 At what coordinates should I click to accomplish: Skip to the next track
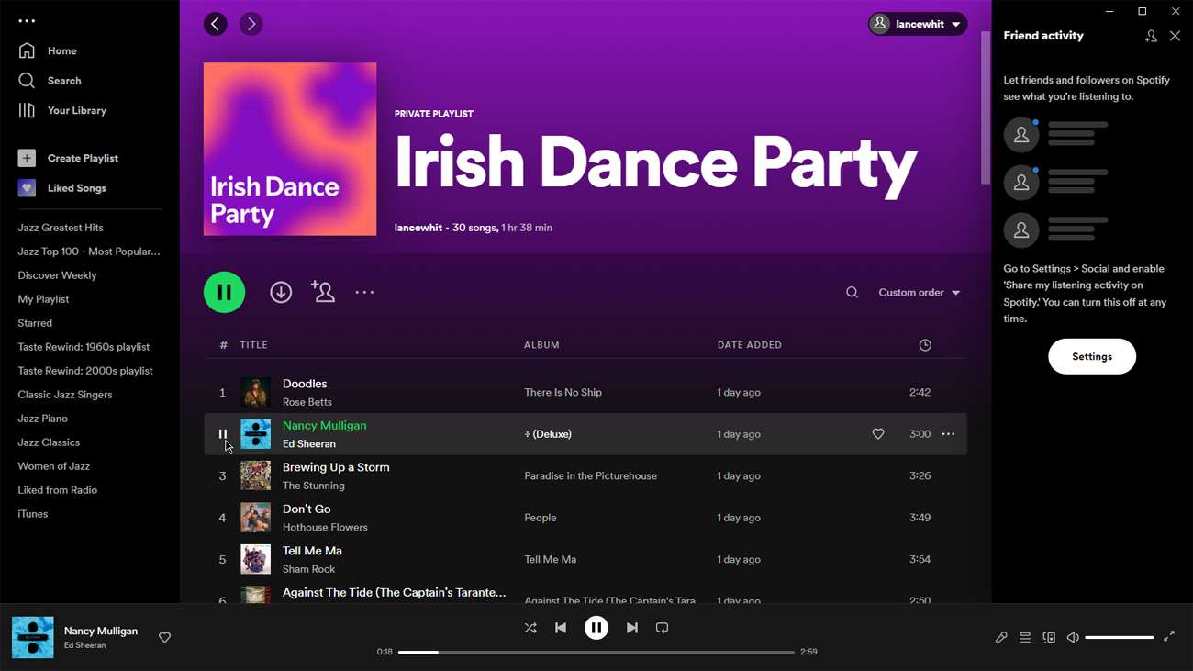[x=631, y=629]
